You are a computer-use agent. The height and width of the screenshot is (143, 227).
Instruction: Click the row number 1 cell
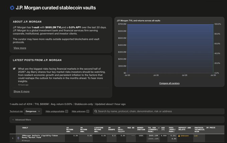[13, 138]
